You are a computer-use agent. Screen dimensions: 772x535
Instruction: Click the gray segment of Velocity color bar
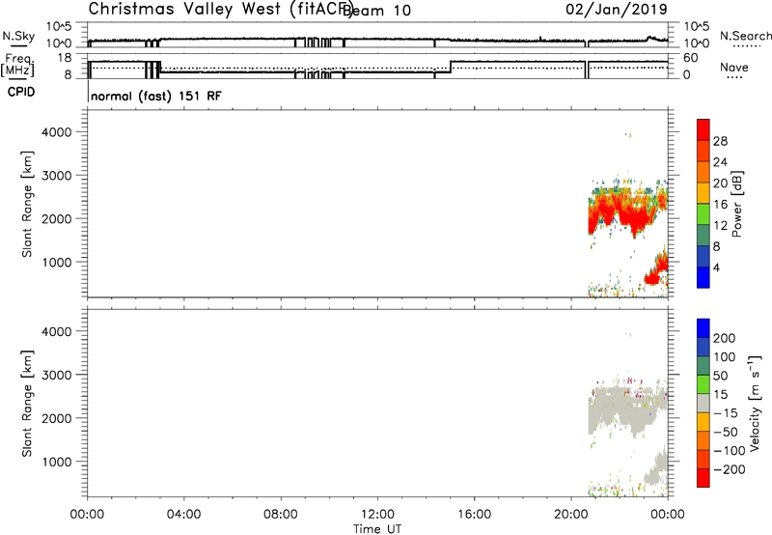tap(703, 403)
